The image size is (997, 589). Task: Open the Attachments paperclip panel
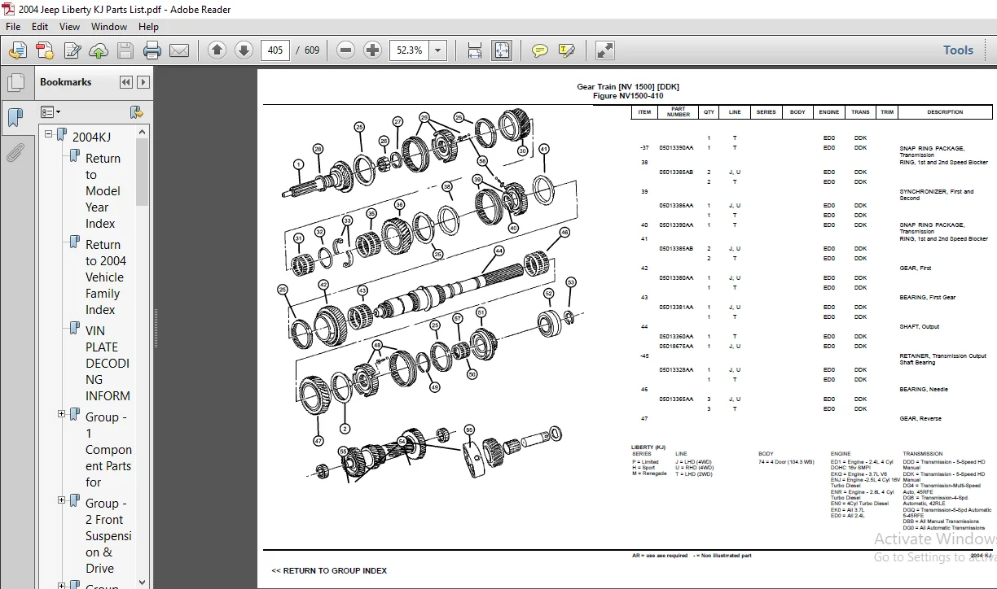tap(15, 152)
